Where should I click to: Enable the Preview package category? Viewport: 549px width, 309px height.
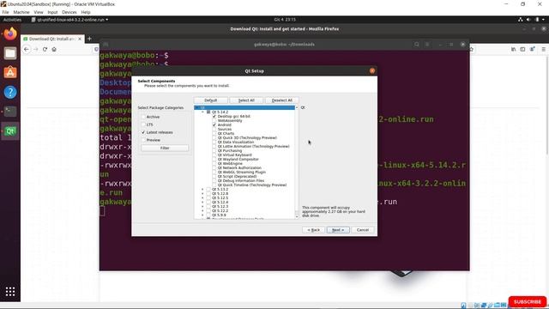click(x=143, y=140)
